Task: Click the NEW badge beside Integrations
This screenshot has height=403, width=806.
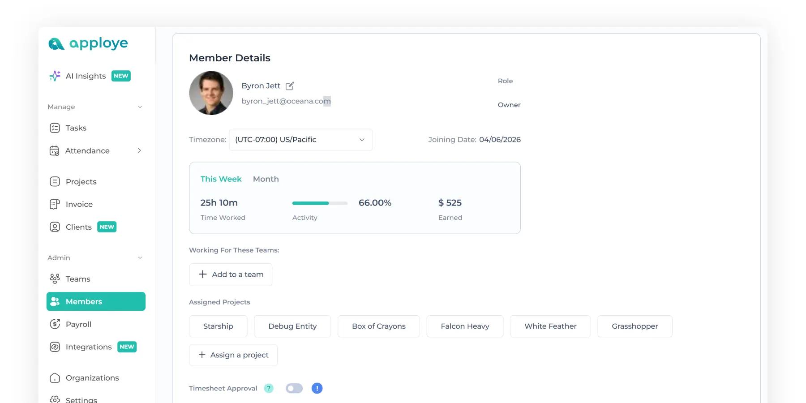Action: coord(127,347)
